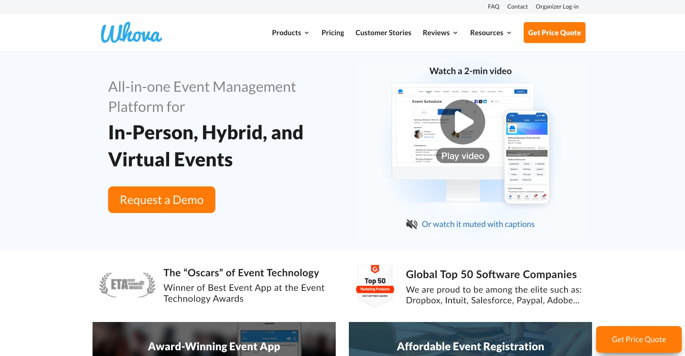Click the phone mockup in video preview

point(527,157)
